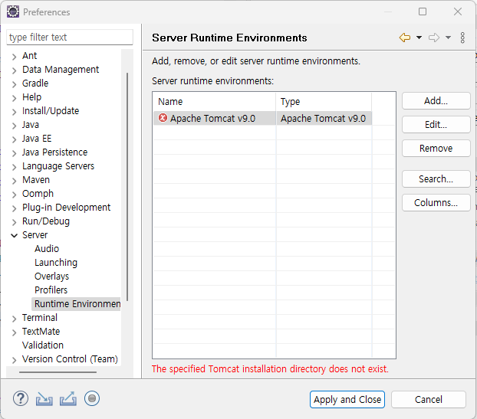Expand the Language Servers node

click(x=14, y=167)
